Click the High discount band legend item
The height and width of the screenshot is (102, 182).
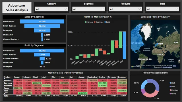173,83
